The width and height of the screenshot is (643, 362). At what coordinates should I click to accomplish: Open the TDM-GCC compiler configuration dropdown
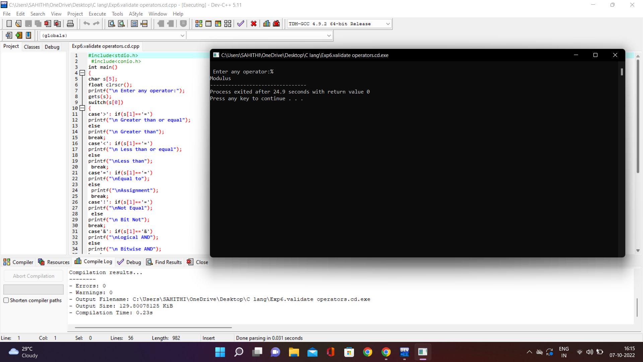387,23
